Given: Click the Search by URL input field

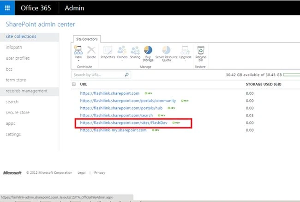Looking at the screenshot, I should (x=97, y=74).
